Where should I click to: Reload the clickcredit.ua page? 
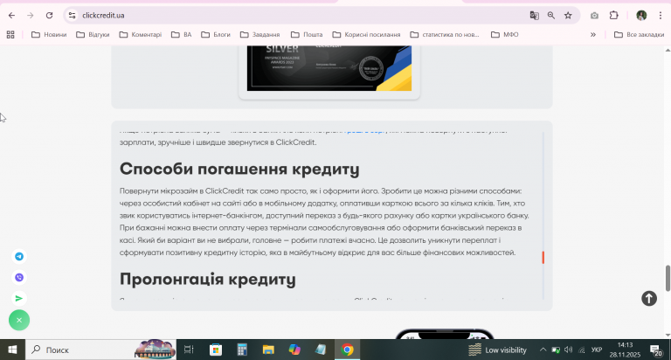pos(49,16)
